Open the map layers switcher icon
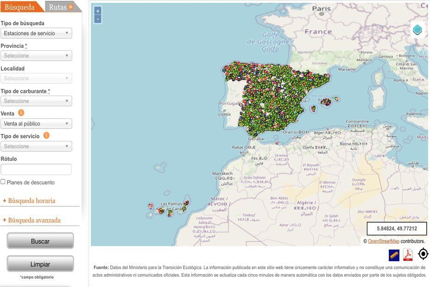The height and width of the screenshot is (287, 430). point(417,30)
